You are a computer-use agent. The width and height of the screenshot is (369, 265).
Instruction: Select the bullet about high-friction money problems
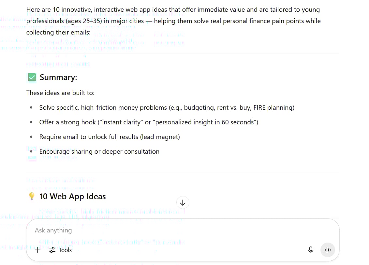(167, 108)
